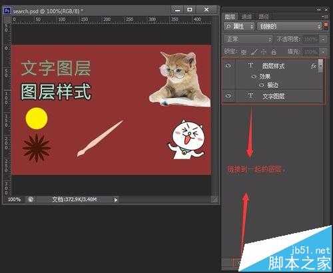The height and width of the screenshot is (273, 333).
Task: Click the lock position icon
Action: pyautogui.click(x=264, y=52)
